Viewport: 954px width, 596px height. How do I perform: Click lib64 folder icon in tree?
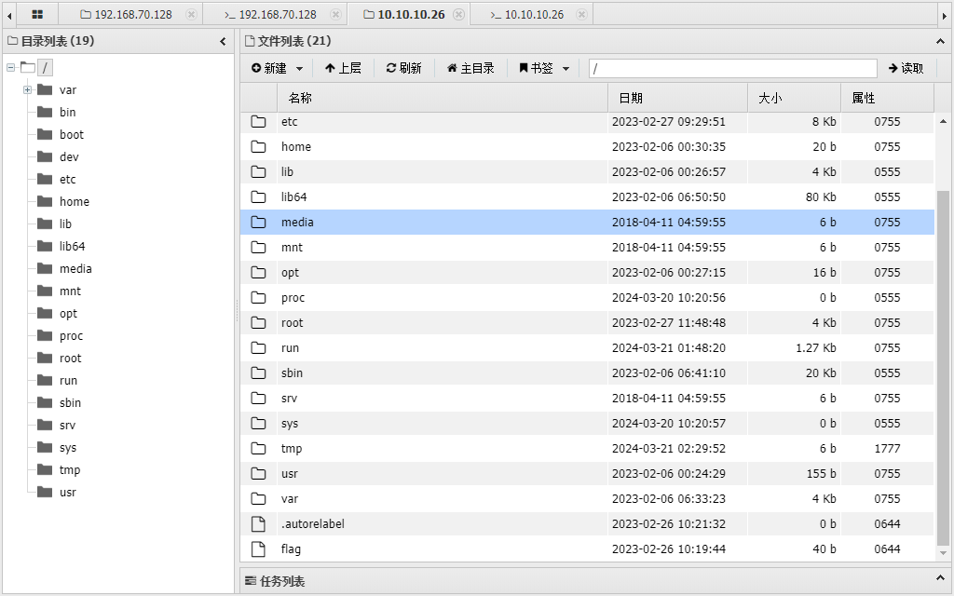tap(45, 246)
